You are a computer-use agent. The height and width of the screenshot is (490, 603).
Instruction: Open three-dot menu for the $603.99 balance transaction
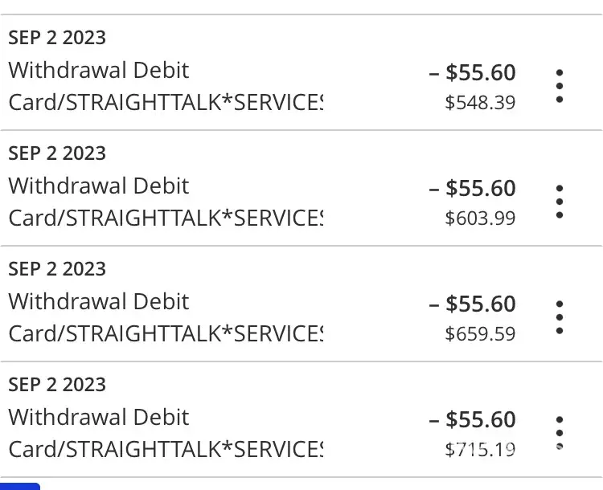(x=560, y=202)
